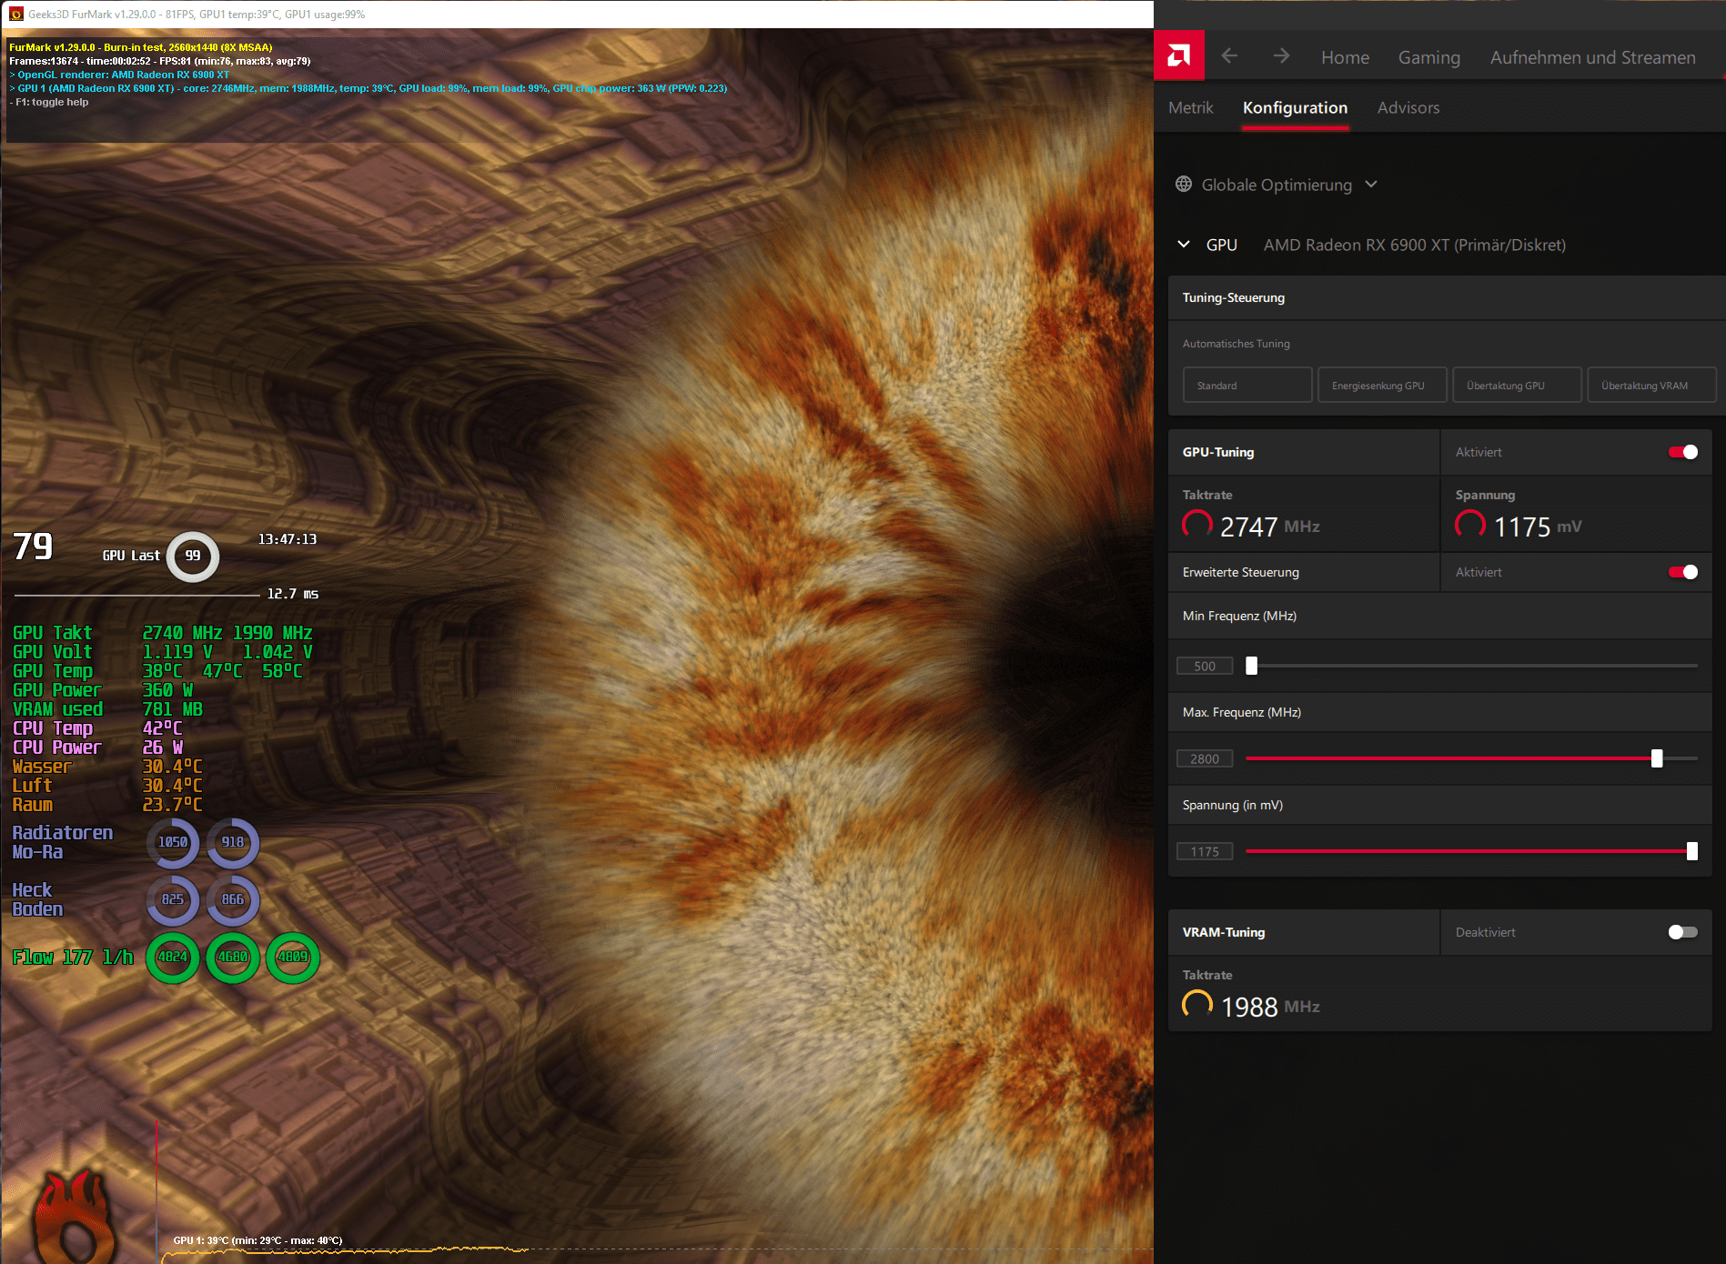The width and height of the screenshot is (1726, 1264).
Task: Click the green pump gauge reading 4680
Action: pyautogui.click(x=233, y=957)
